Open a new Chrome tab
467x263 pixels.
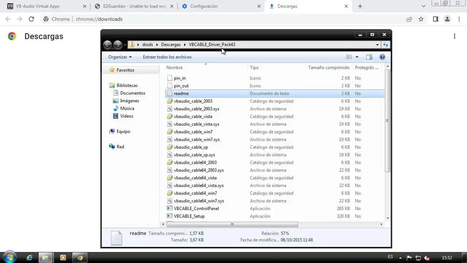pos(360,6)
